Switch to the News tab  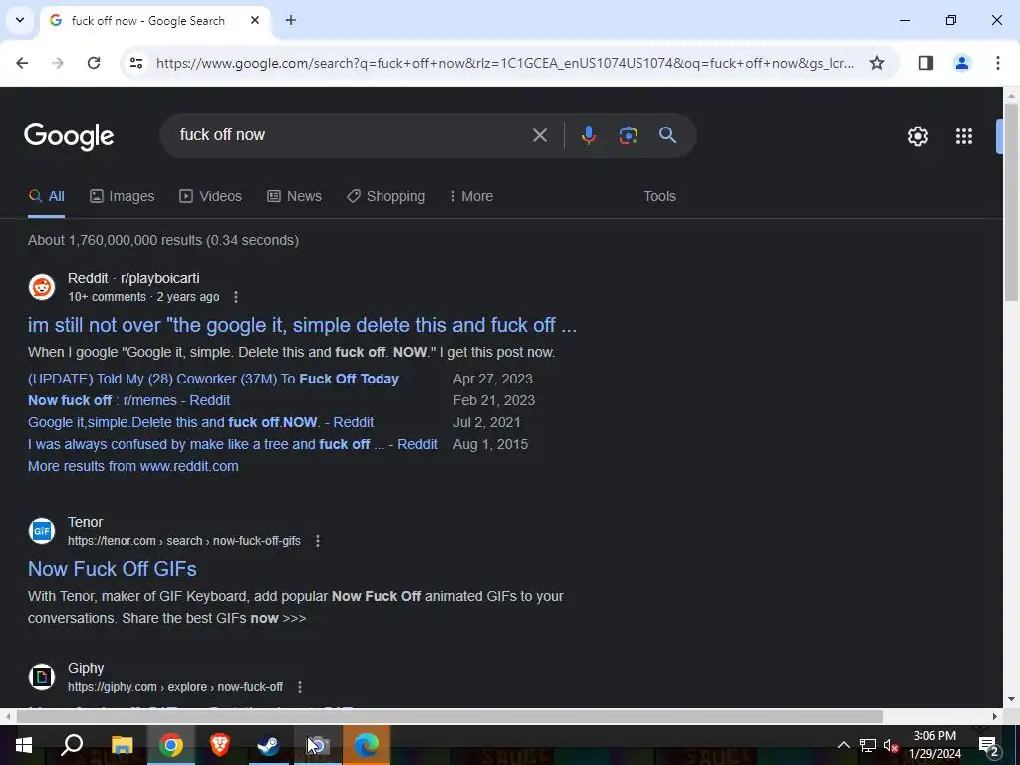click(295, 196)
